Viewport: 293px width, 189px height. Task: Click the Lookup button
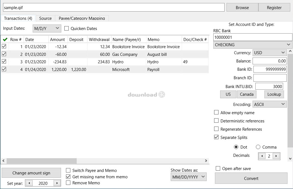point(274,94)
